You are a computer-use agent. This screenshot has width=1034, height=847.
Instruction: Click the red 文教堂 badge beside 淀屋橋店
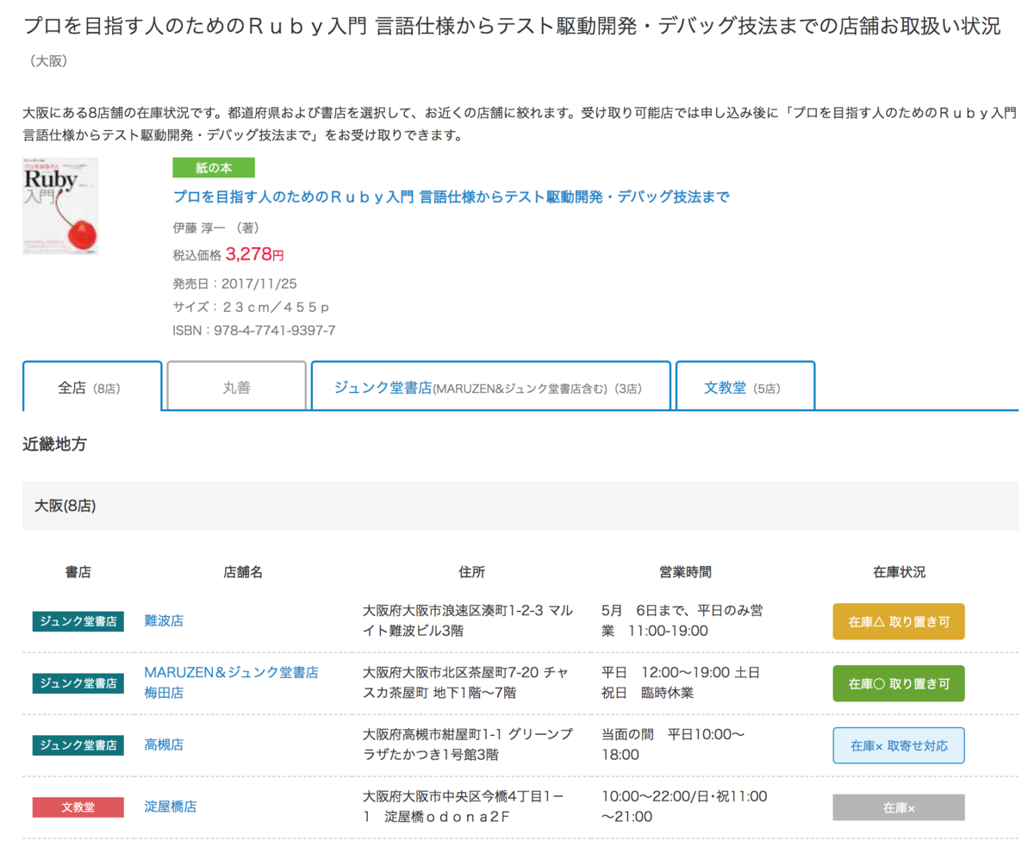point(78,807)
